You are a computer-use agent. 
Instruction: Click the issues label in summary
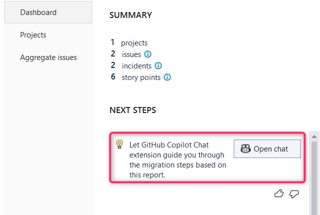pyautogui.click(x=131, y=54)
